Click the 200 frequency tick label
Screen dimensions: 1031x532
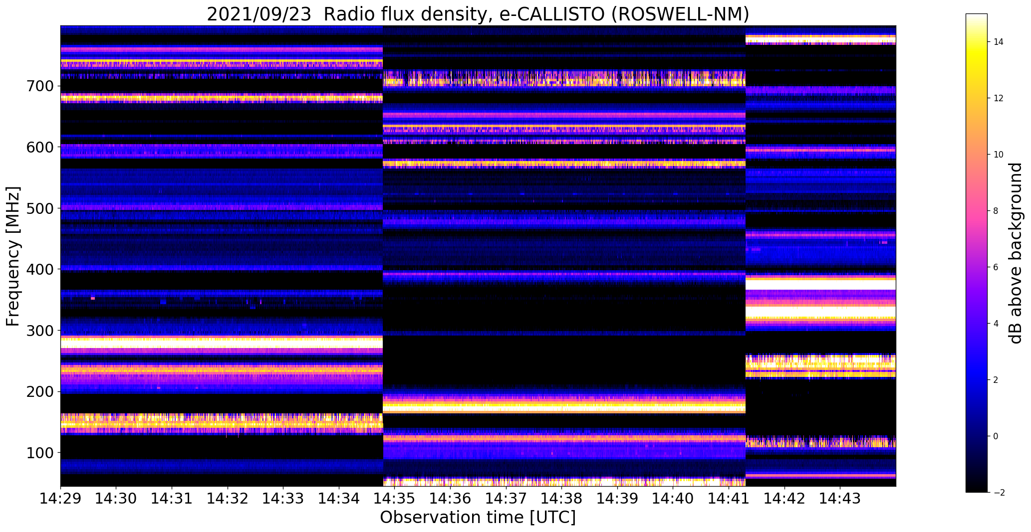click(x=39, y=391)
